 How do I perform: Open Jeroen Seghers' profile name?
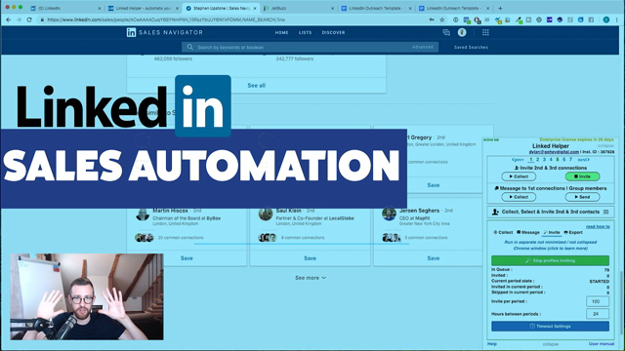419,211
